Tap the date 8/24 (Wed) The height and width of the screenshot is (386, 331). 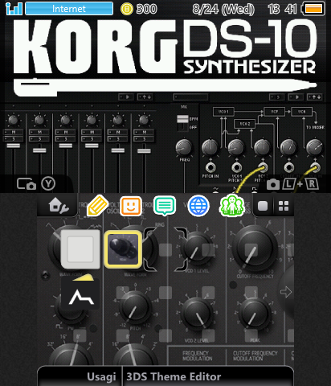pos(223,9)
